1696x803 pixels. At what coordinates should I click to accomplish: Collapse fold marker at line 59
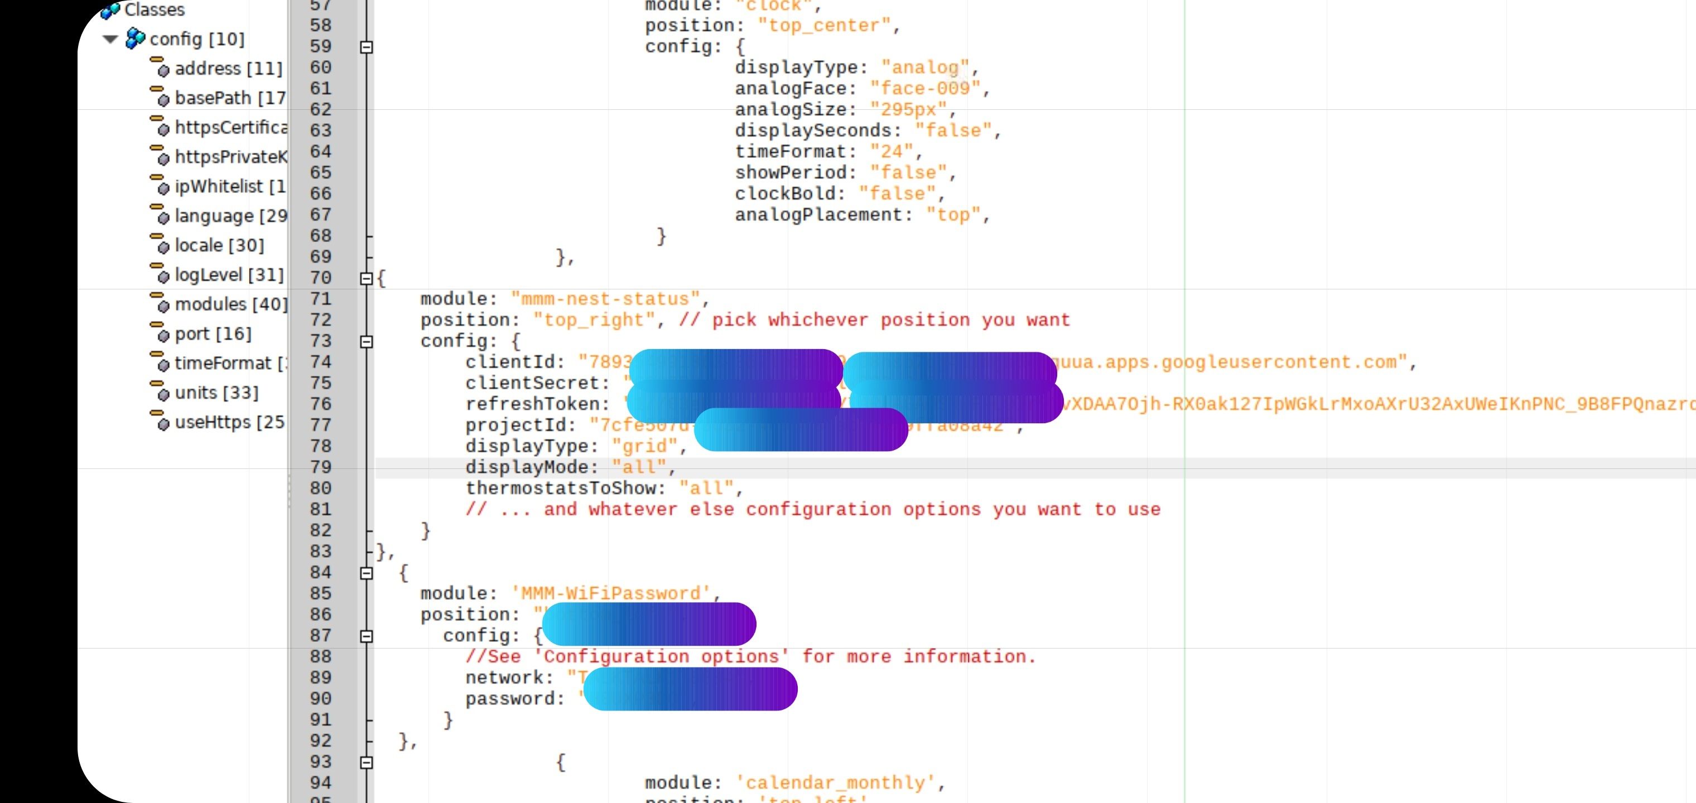(367, 47)
